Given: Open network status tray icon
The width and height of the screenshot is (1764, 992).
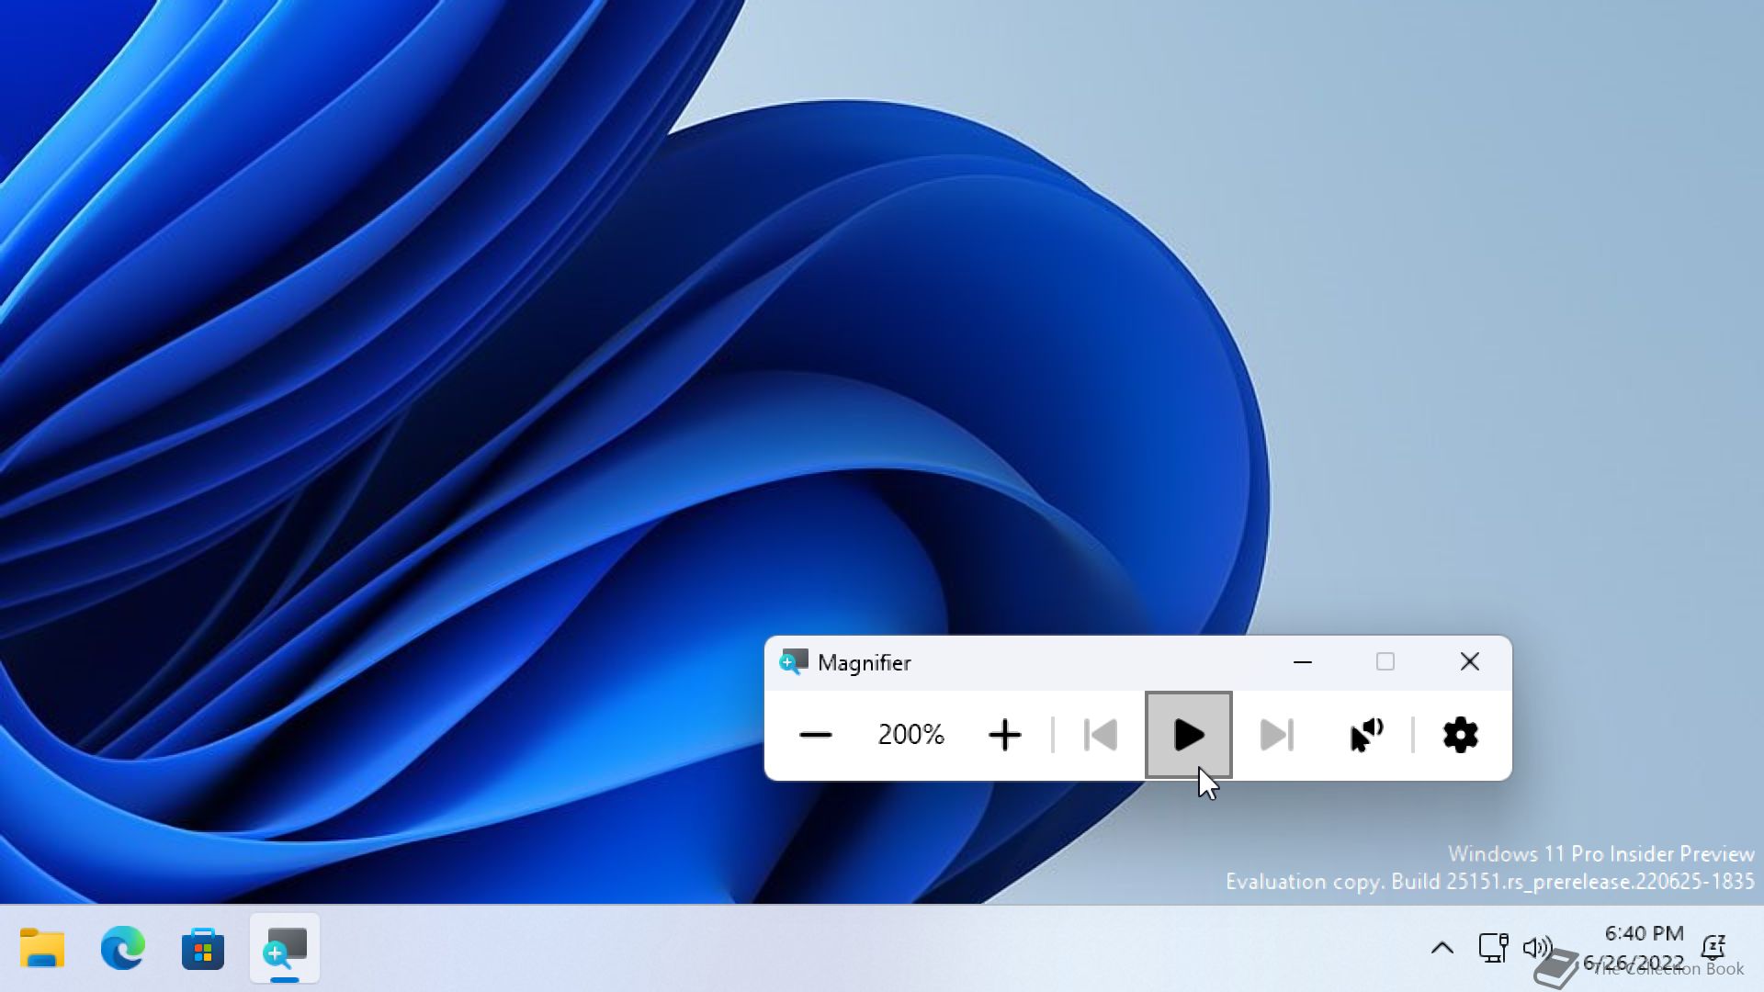Looking at the screenshot, I should click(x=1493, y=948).
